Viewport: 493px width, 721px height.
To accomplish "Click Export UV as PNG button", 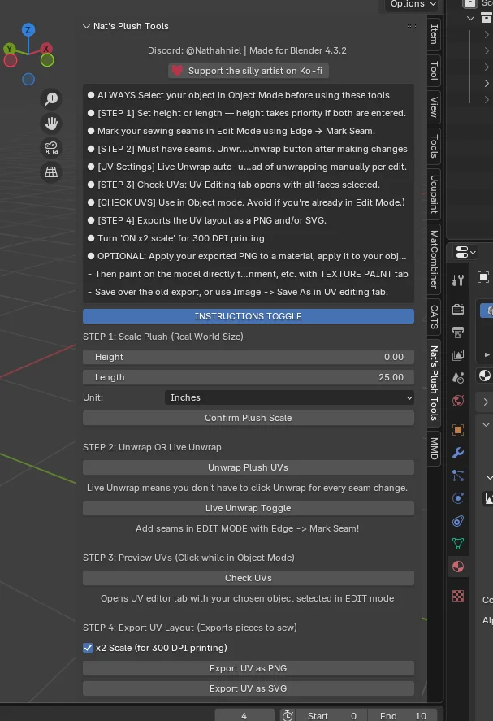I will [248, 668].
